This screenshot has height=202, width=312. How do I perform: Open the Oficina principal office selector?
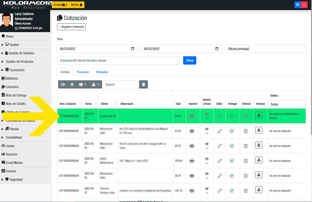click(x=266, y=49)
